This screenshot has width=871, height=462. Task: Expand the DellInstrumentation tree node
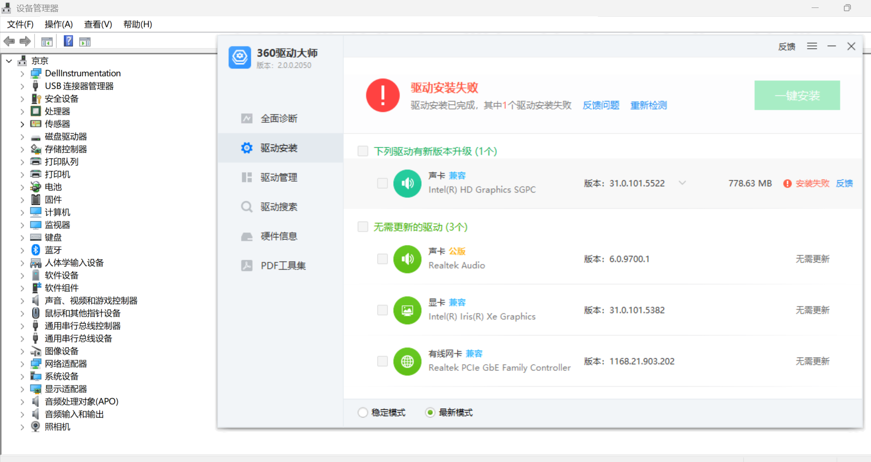tap(22, 73)
